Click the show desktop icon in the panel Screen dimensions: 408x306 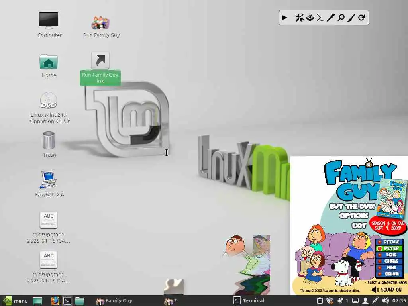click(x=37, y=301)
